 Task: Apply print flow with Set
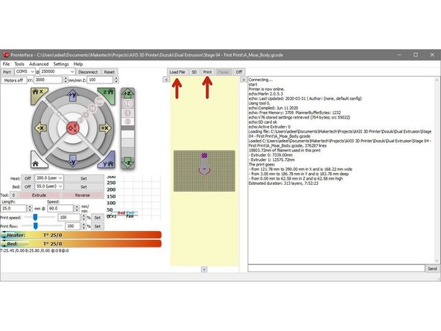pyautogui.click(x=98, y=227)
